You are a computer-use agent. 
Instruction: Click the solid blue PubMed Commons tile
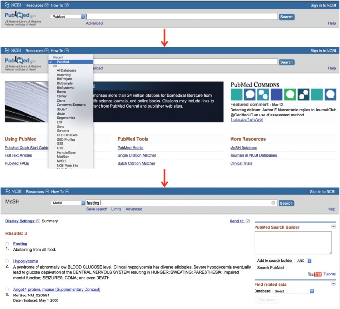(277, 94)
